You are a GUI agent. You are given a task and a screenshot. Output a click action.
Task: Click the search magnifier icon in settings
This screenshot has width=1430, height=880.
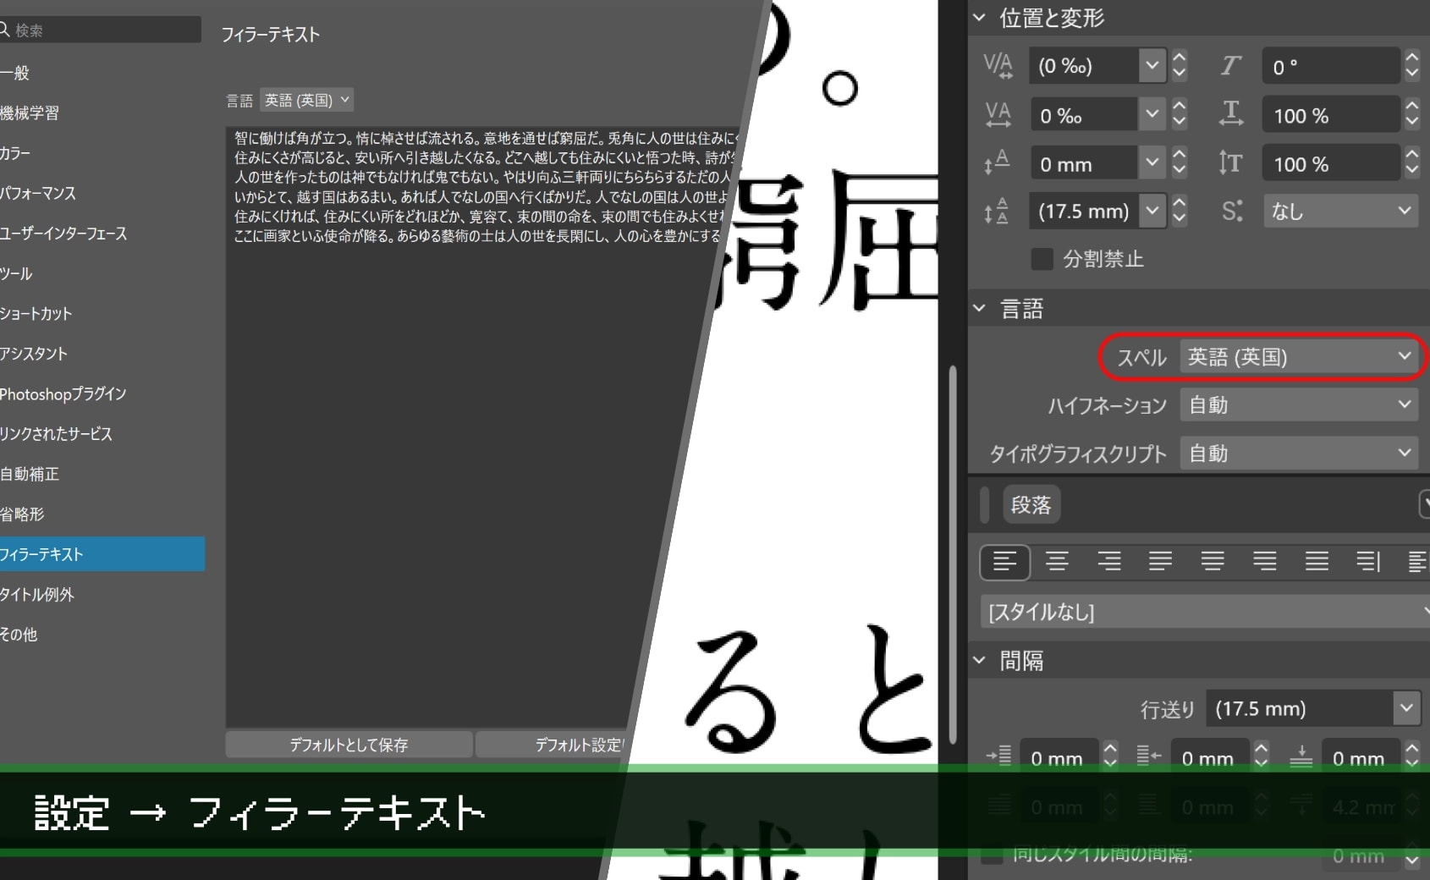tap(5, 30)
